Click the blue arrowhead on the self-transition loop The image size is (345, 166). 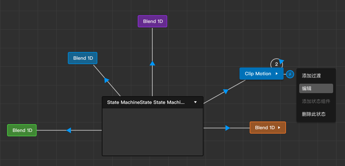point(281,61)
